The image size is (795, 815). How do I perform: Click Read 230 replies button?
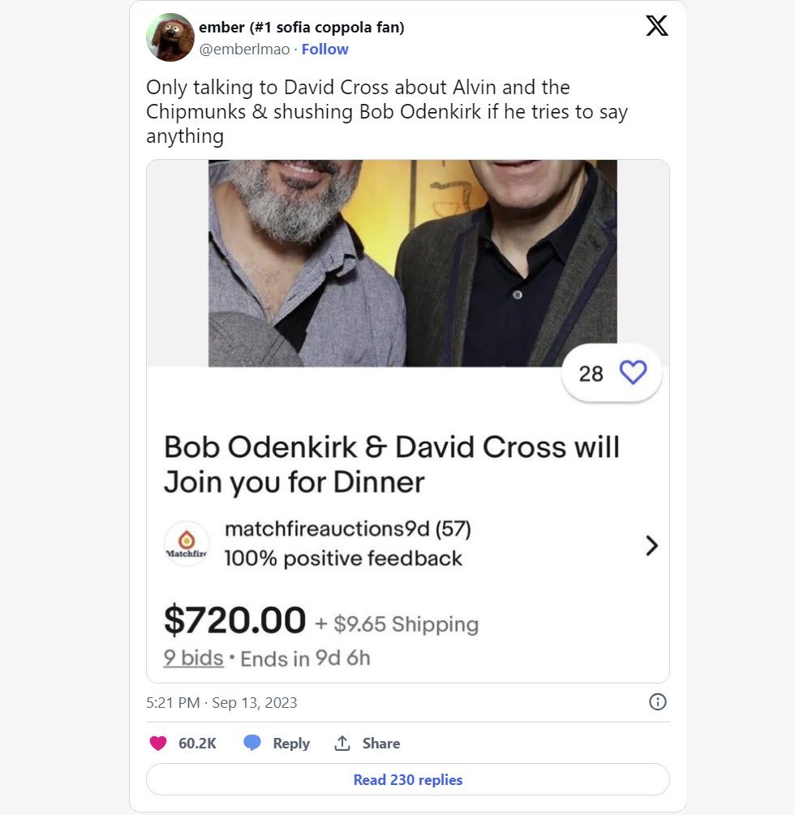[x=407, y=779]
